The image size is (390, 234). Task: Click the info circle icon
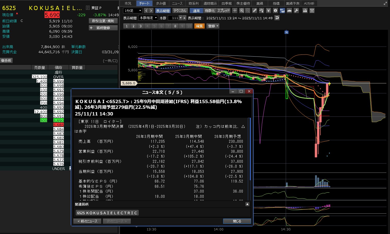pos(275,11)
